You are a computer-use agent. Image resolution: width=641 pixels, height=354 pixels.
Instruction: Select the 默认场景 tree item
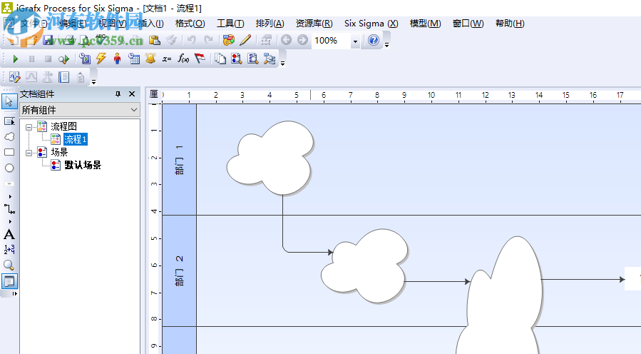coord(83,165)
